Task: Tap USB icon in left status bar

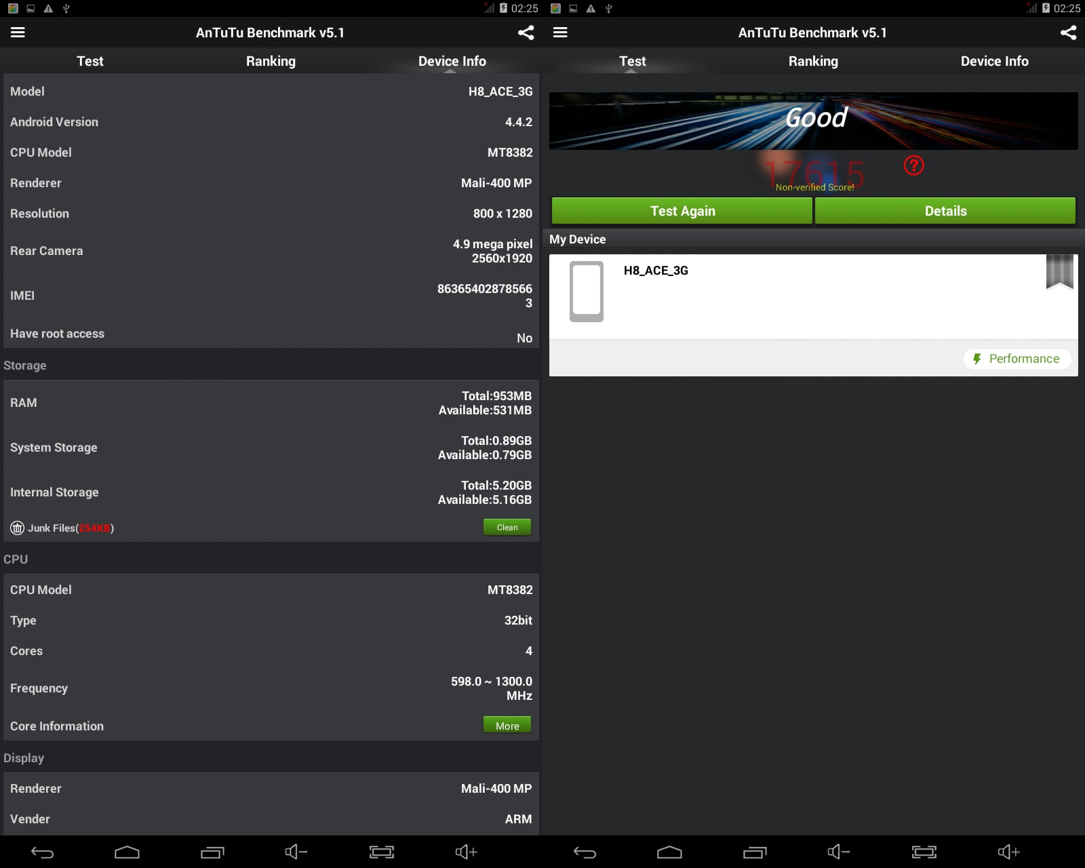Action: tap(66, 8)
